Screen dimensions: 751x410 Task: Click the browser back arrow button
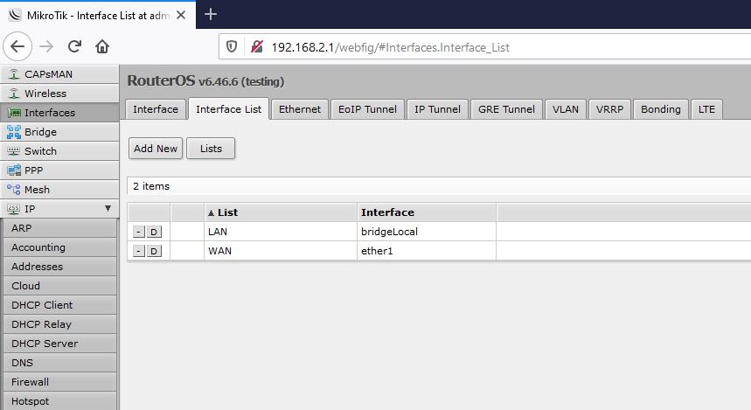(17, 46)
